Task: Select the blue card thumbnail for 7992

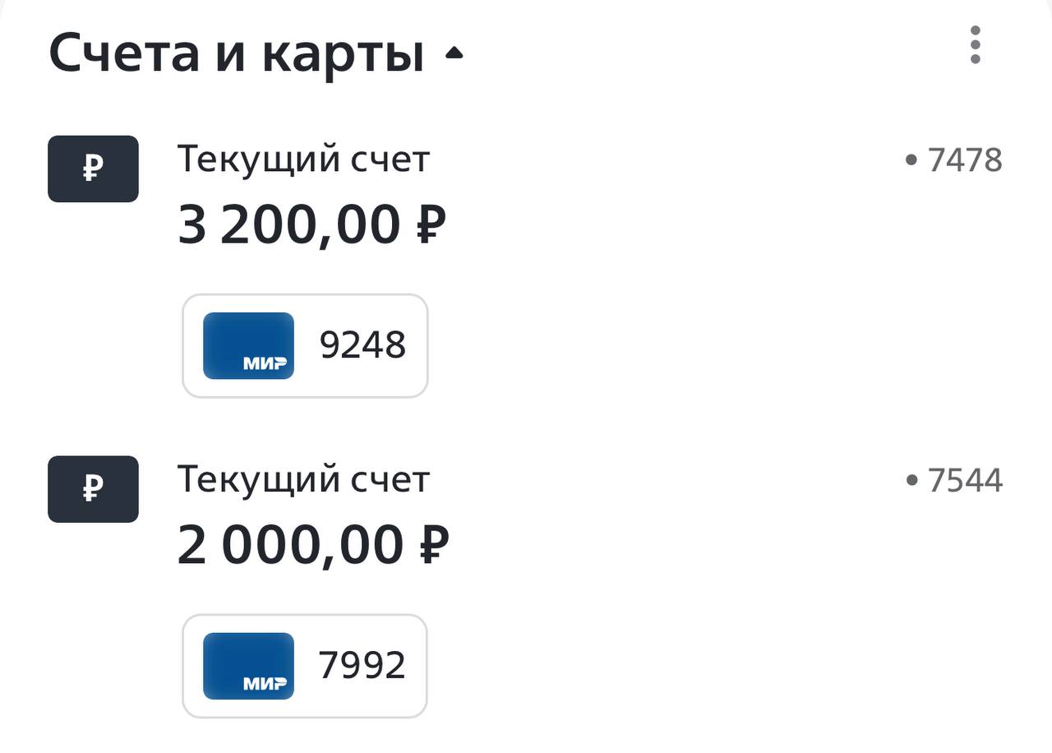Action: (248, 666)
